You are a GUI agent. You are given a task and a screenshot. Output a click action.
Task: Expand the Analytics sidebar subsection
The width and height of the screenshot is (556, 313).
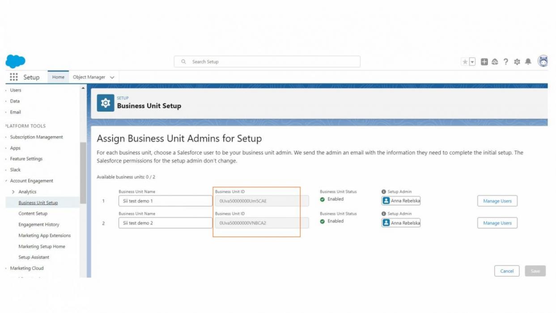pyautogui.click(x=13, y=192)
